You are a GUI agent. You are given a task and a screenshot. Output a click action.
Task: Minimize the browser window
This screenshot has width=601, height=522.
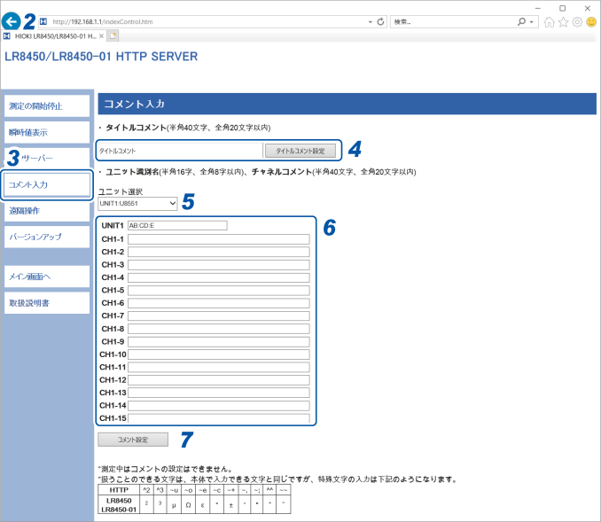tap(538, 8)
